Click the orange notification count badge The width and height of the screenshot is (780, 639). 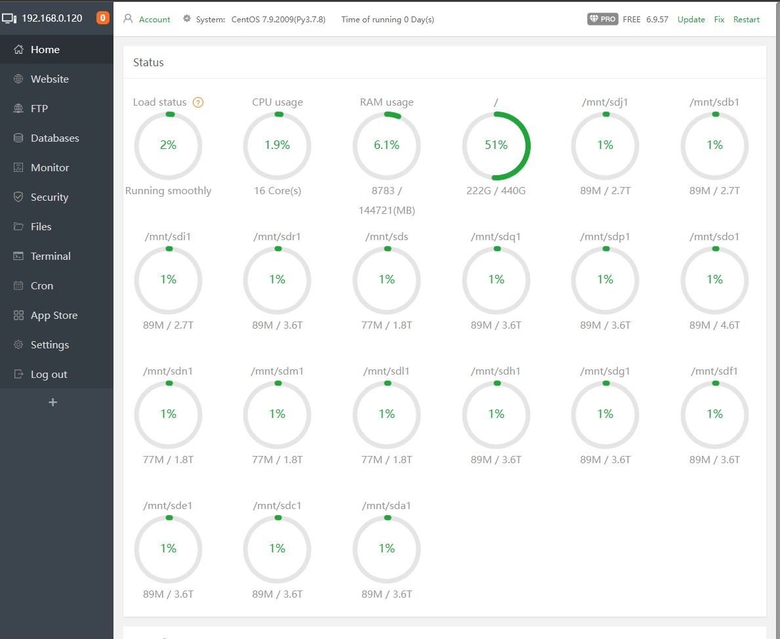point(103,18)
